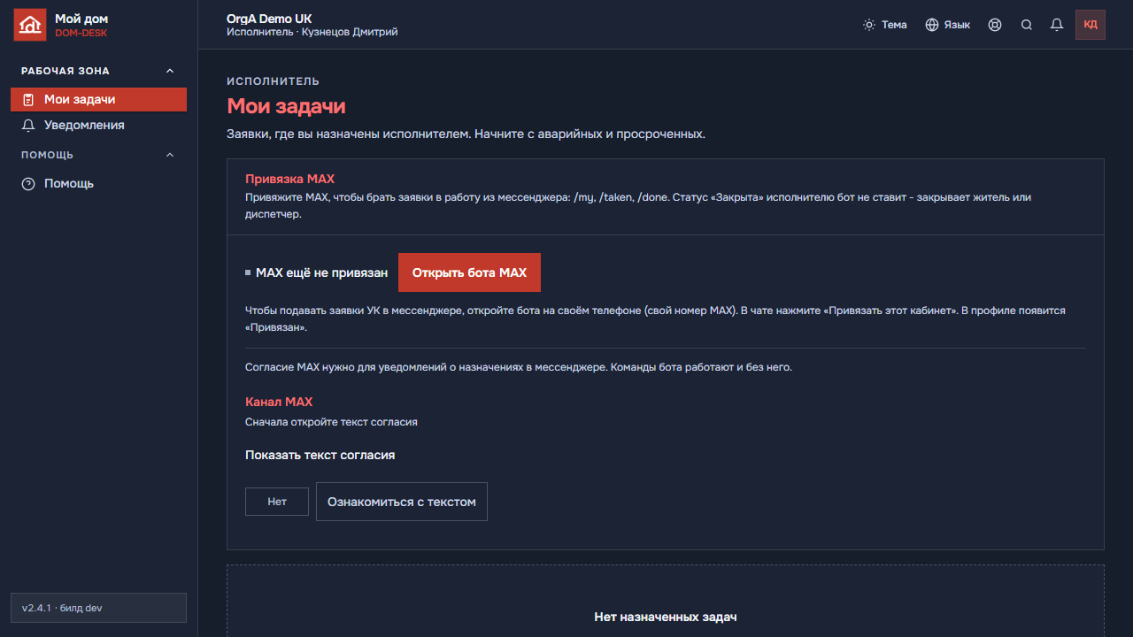This screenshot has width=1133, height=637.
Task: Collapse the Помощь section chevron
Action: (170, 155)
